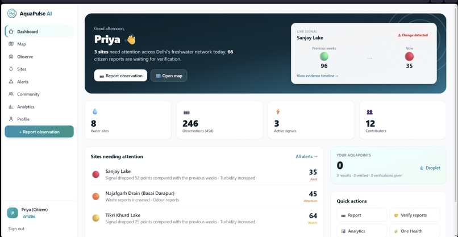The image size is (458, 237).
Task: Click the Observe camera icon in sidebar
Action: [11, 57]
